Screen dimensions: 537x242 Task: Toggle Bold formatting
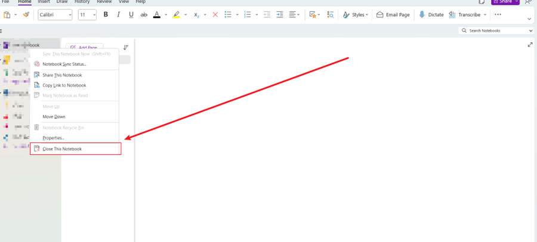click(106, 15)
